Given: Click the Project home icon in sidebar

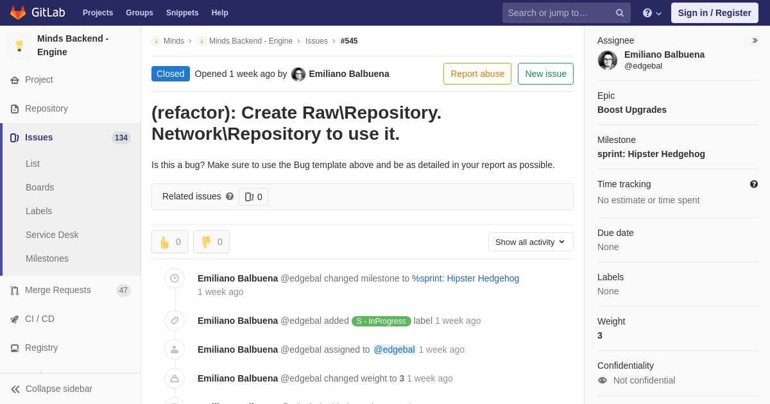Looking at the screenshot, I should (x=15, y=80).
